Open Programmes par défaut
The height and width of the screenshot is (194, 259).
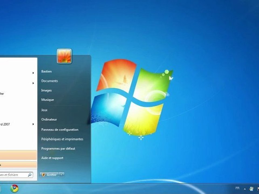point(58,148)
